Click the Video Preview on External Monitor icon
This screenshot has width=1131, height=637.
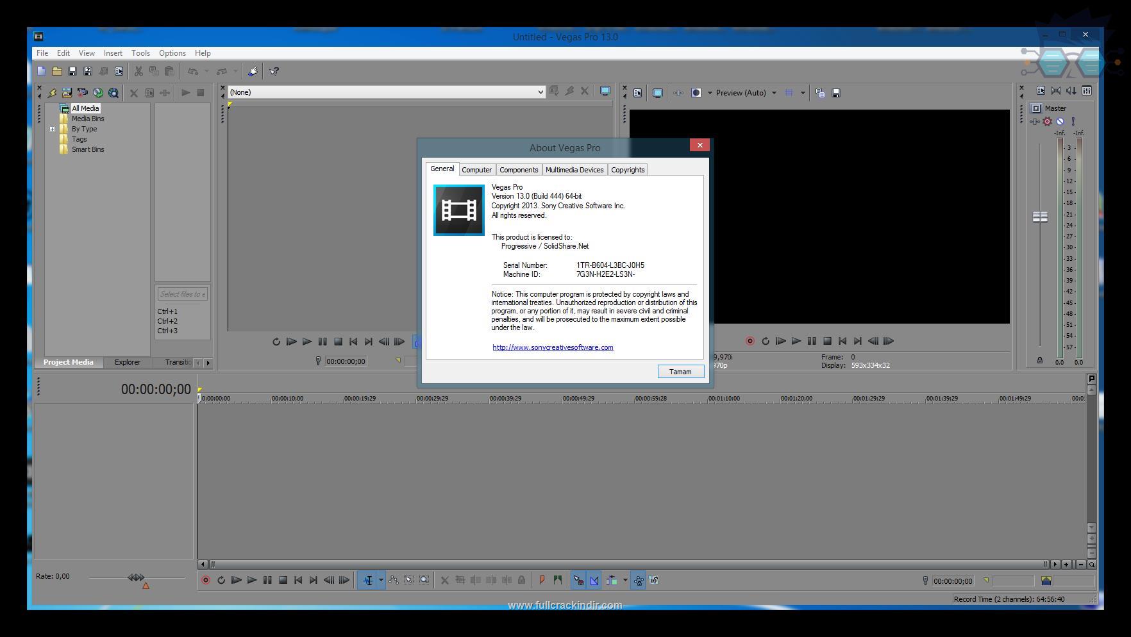pyautogui.click(x=657, y=93)
